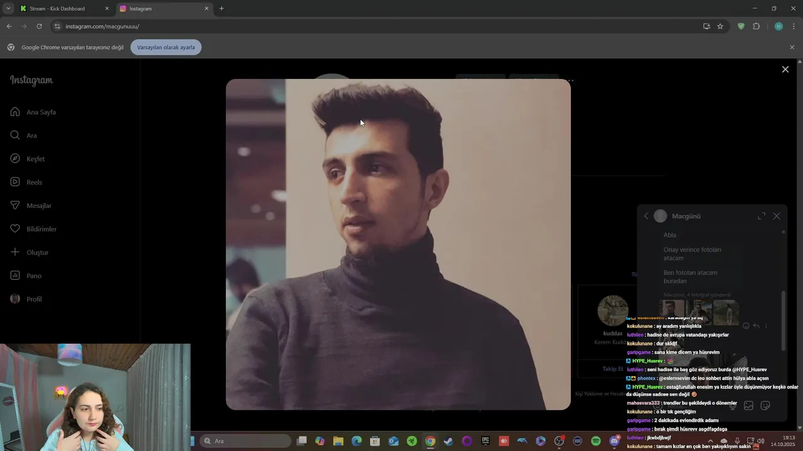
Task: Click the browser back arrow
Action: [x=9, y=26]
